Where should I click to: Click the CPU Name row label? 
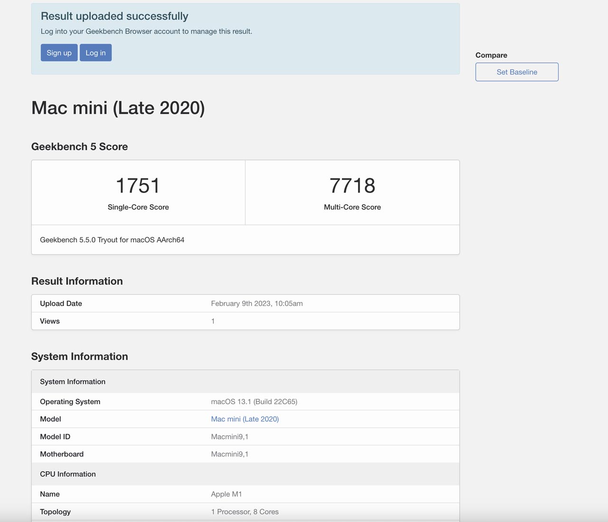[50, 494]
